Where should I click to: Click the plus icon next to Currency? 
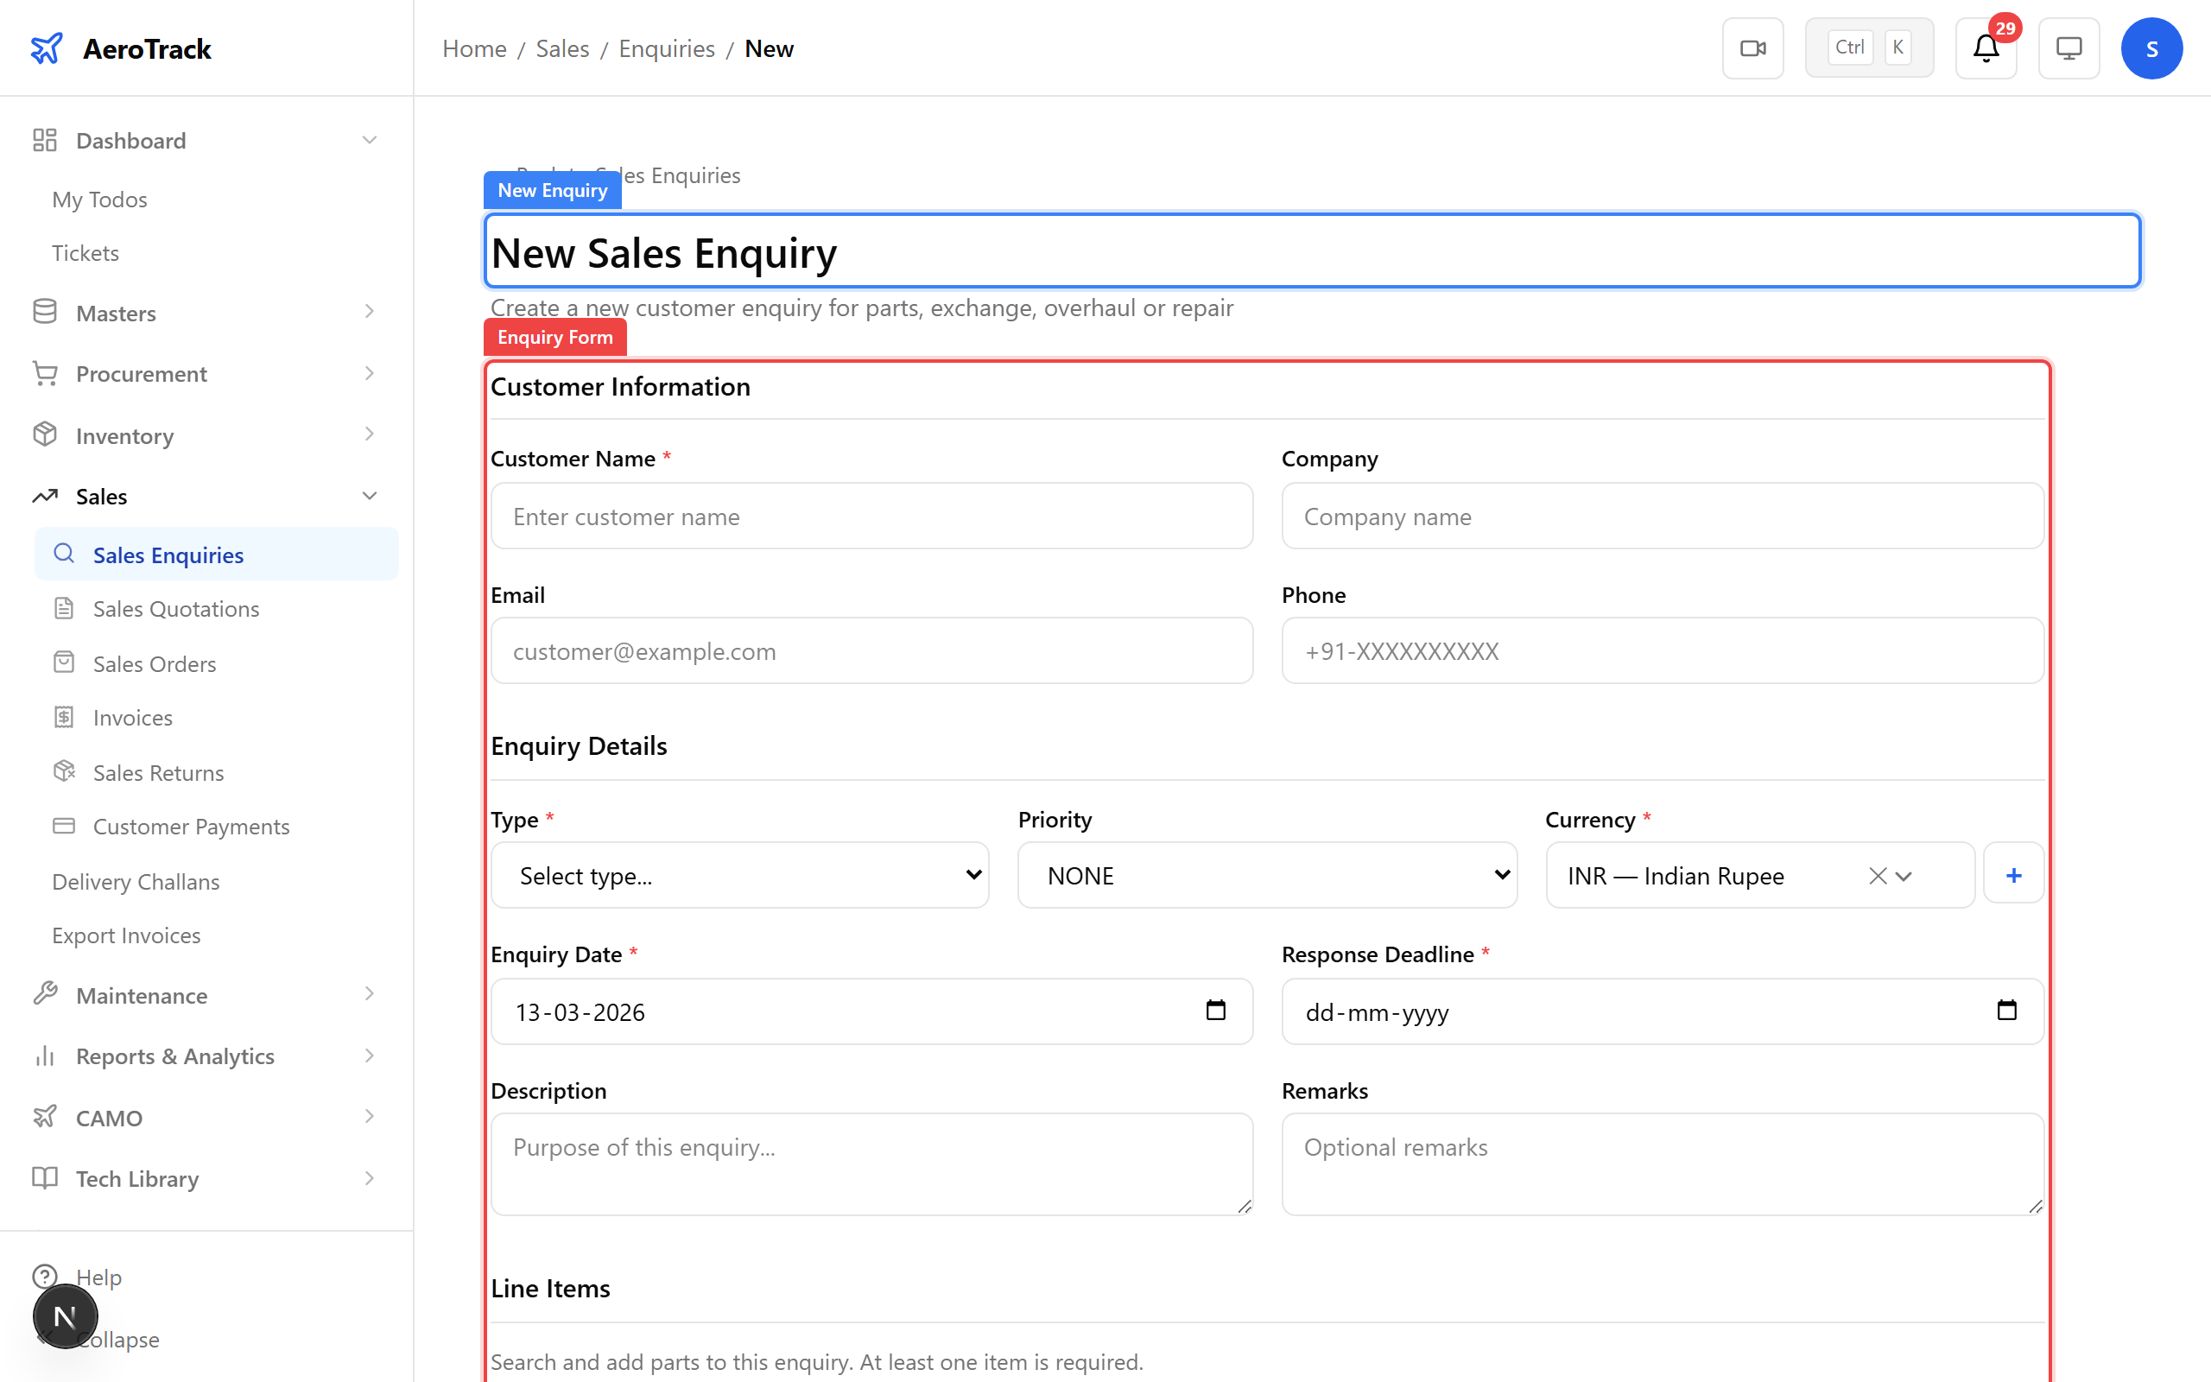(x=2014, y=875)
